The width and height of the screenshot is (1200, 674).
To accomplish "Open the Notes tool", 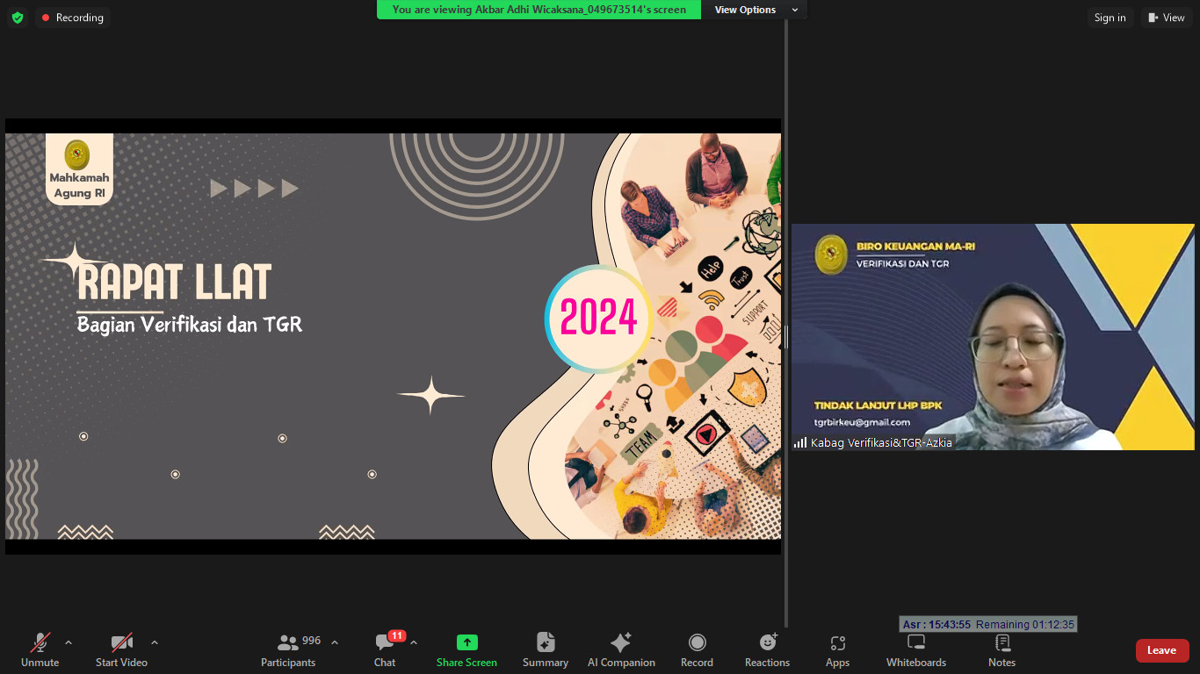I will coord(1001,650).
